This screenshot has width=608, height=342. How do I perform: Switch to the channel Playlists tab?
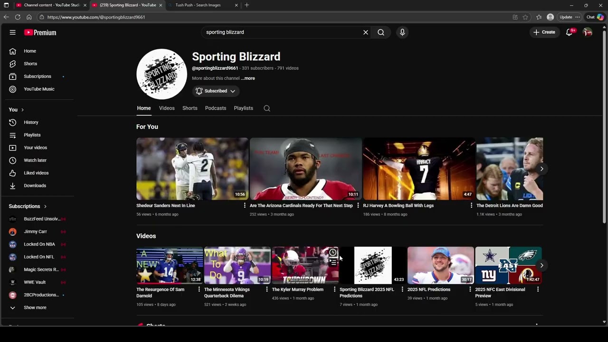pyautogui.click(x=244, y=108)
